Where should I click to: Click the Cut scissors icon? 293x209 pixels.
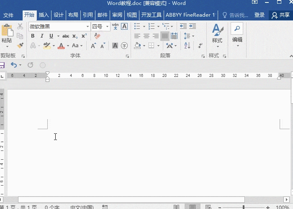pyautogui.click(x=20, y=26)
